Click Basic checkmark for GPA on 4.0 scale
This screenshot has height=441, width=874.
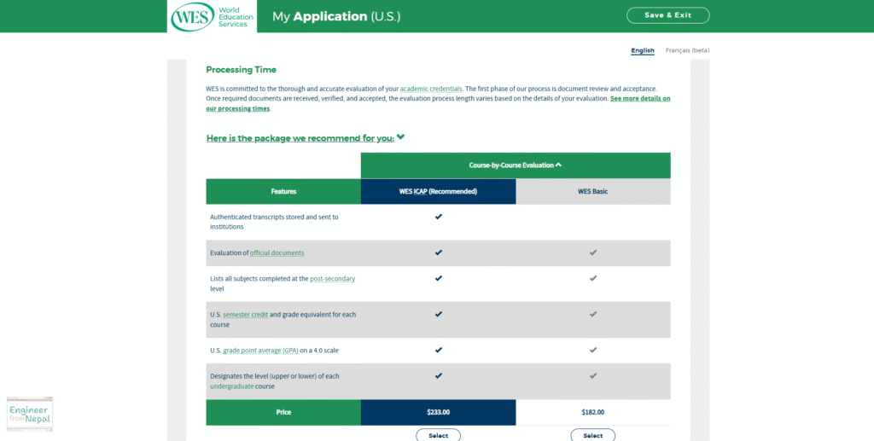click(x=593, y=350)
